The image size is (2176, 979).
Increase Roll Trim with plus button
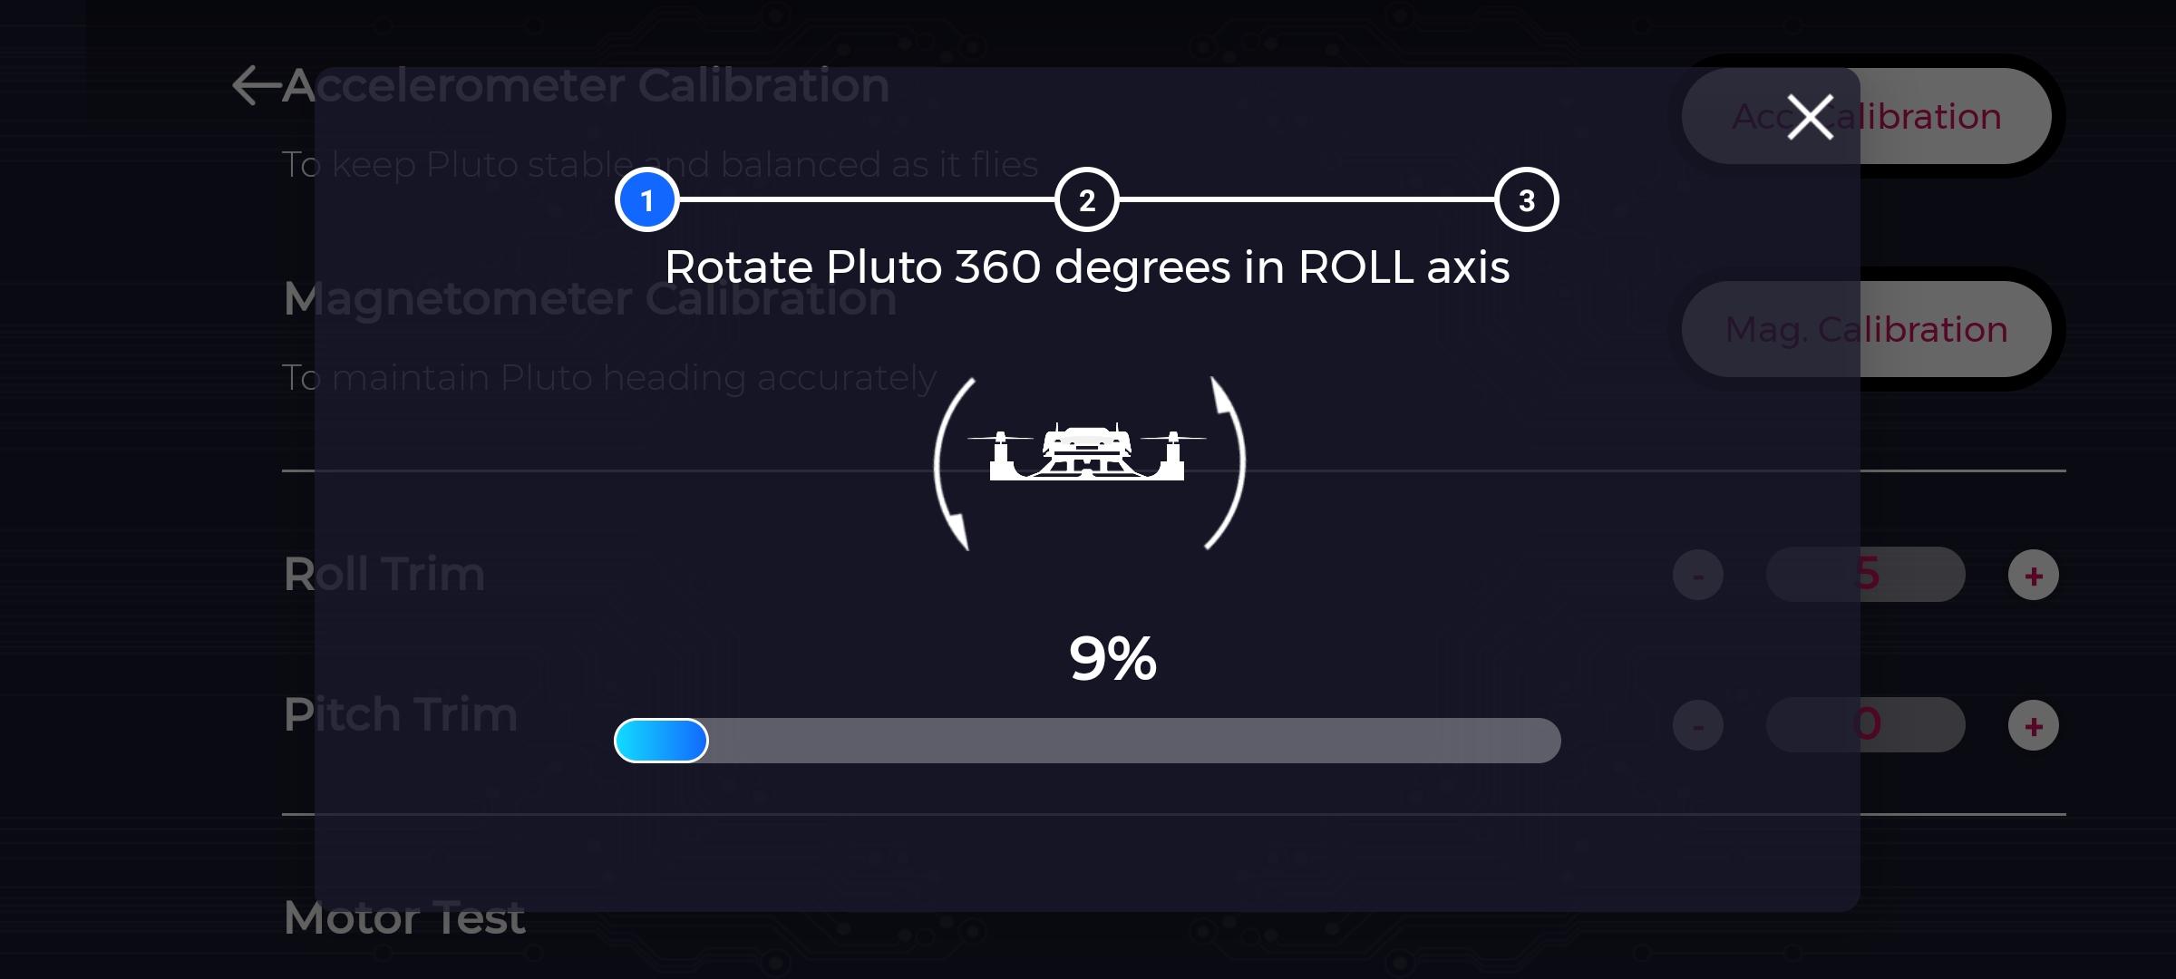2033,575
